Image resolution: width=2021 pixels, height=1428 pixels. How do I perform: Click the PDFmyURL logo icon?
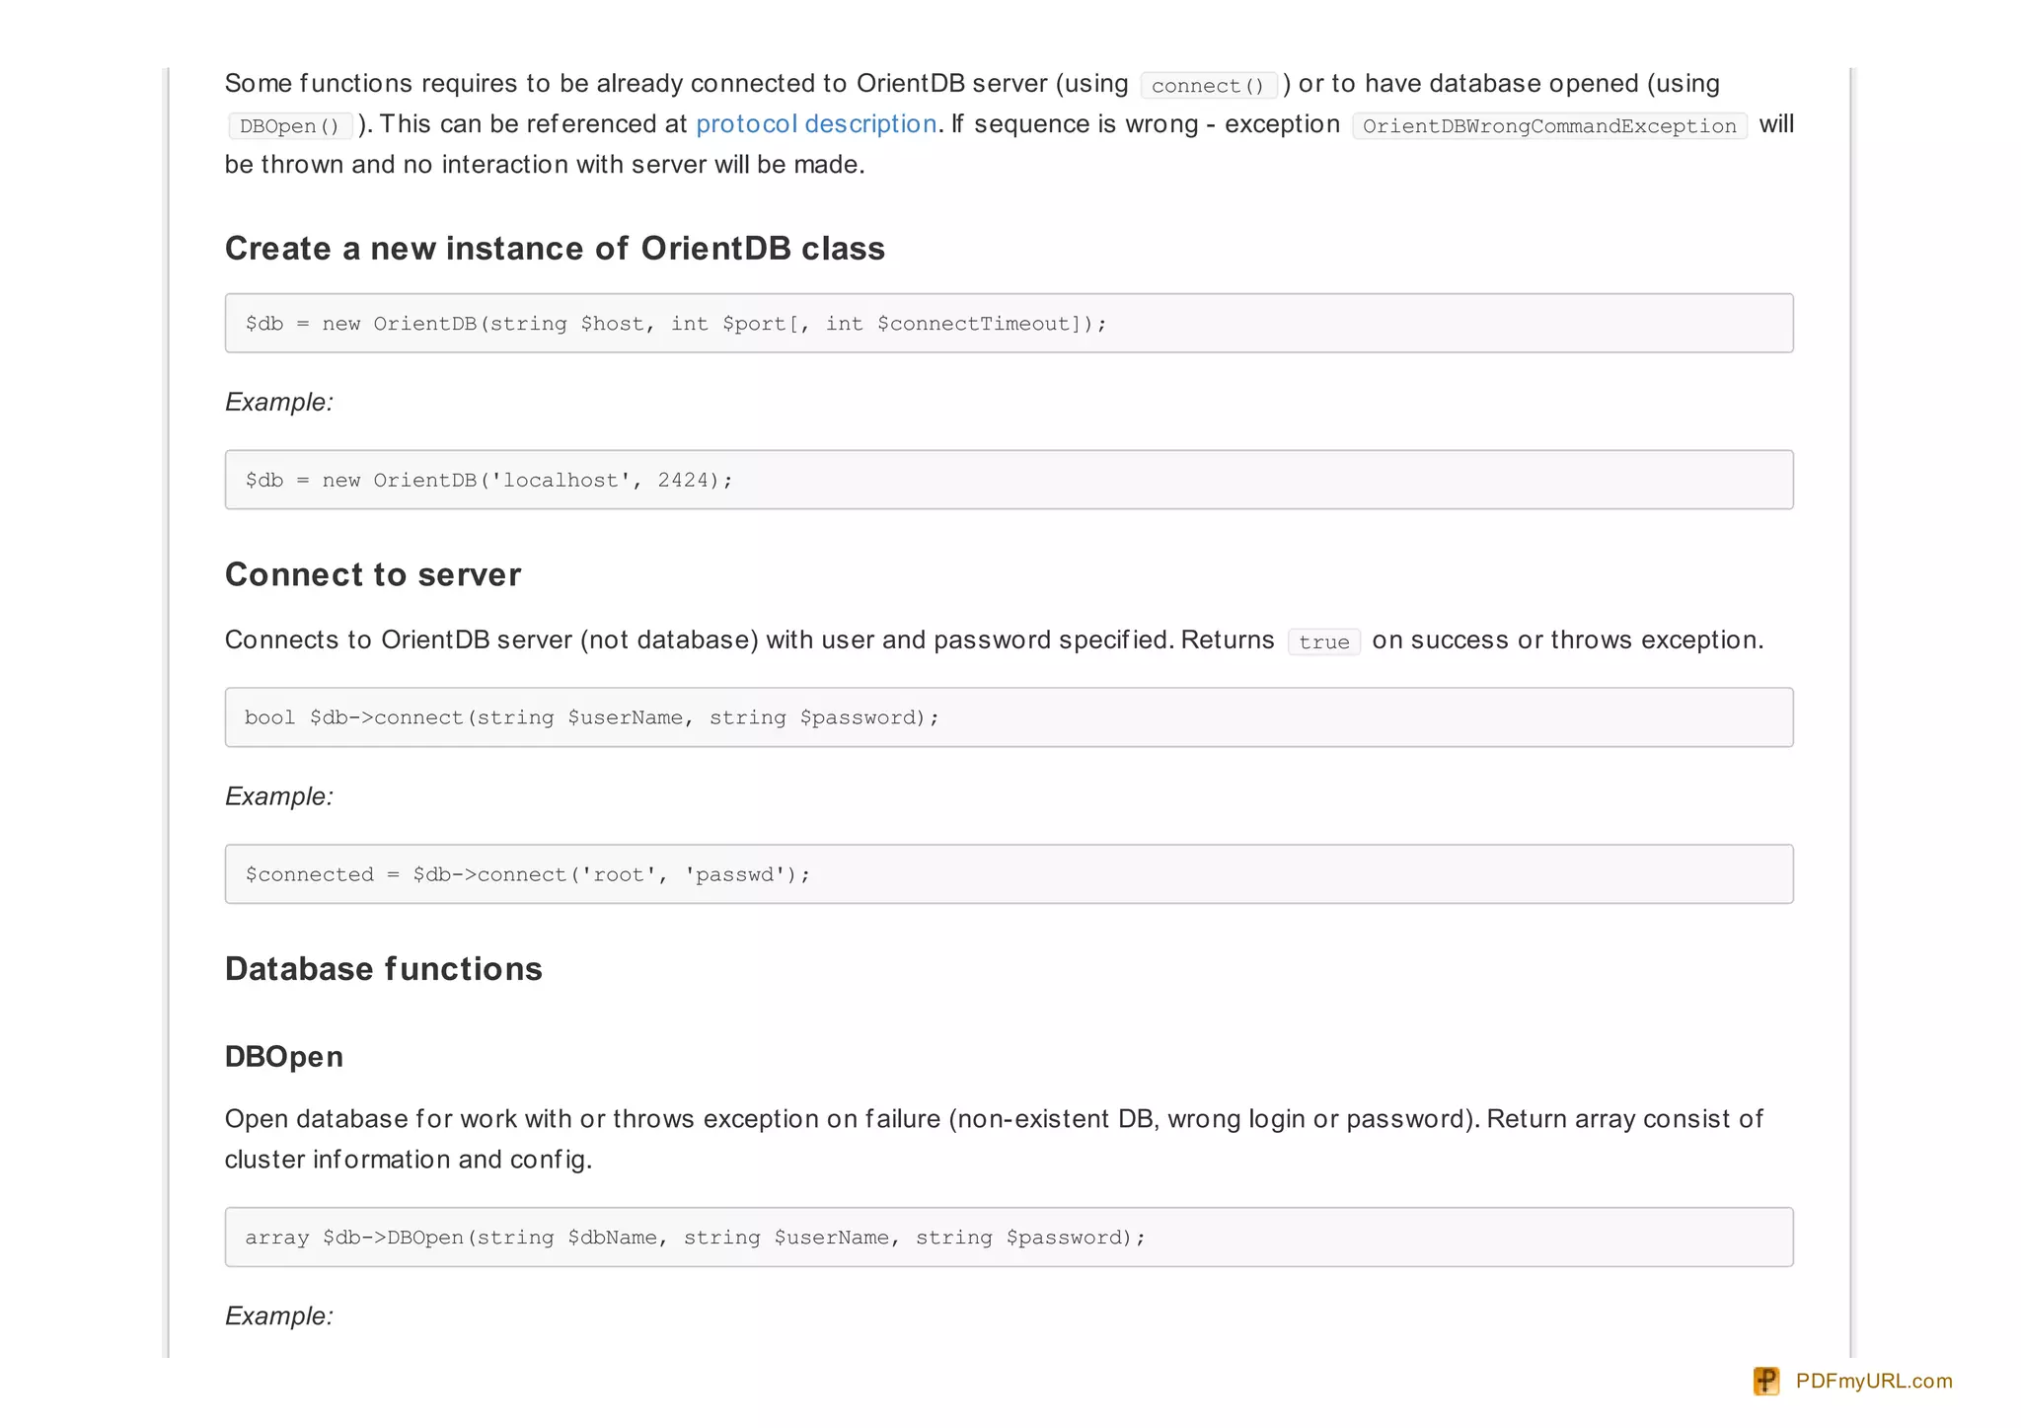(x=1765, y=1381)
